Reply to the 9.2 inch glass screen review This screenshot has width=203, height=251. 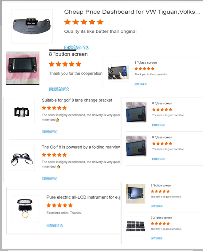click(157, 238)
